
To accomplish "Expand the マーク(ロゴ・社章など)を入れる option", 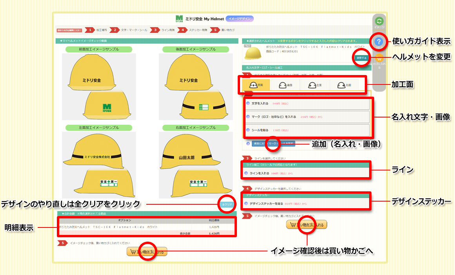I will tap(274, 117).
